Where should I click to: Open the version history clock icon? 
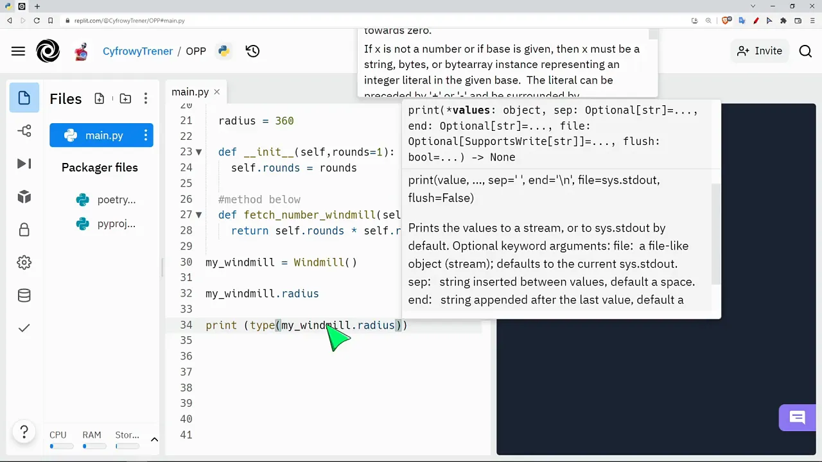click(252, 51)
